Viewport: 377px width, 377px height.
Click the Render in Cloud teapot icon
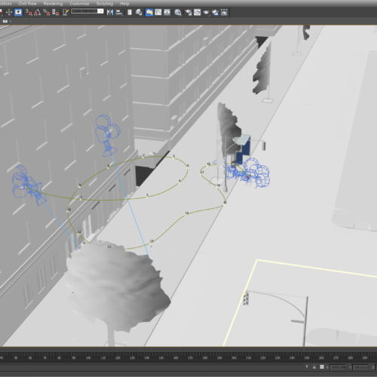(215, 12)
